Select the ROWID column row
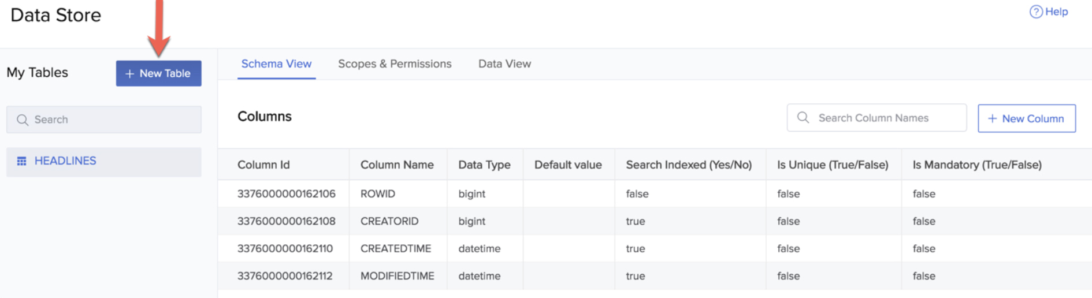1092x298 pixels. [378, 194]
